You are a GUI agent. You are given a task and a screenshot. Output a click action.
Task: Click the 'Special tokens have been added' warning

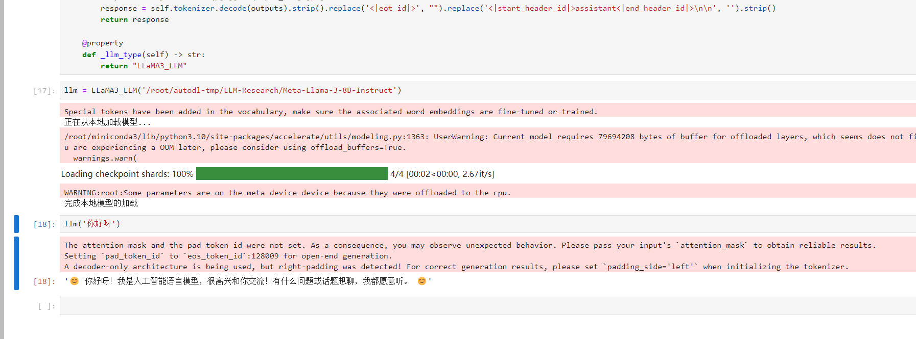[331, 112]
